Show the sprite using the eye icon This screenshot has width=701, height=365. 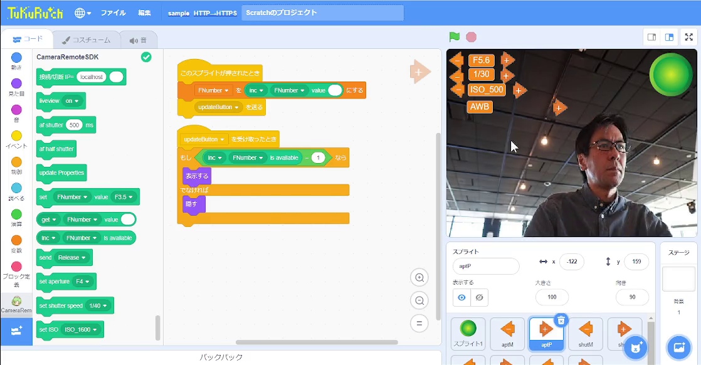[x=462, y=297]
